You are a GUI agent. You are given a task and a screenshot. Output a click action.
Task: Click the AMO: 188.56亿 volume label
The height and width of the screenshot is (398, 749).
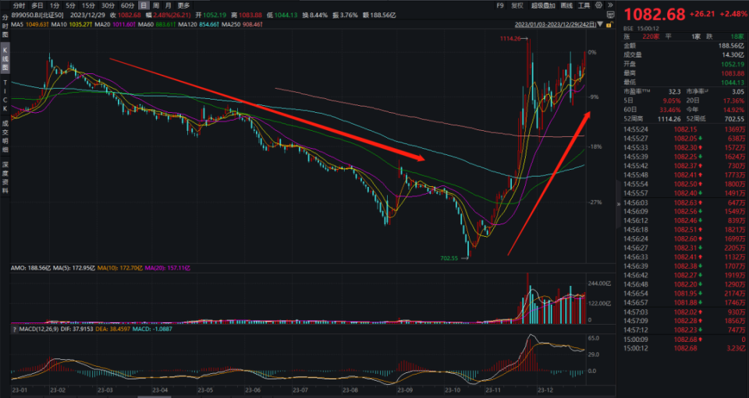[x=30, y=269]
